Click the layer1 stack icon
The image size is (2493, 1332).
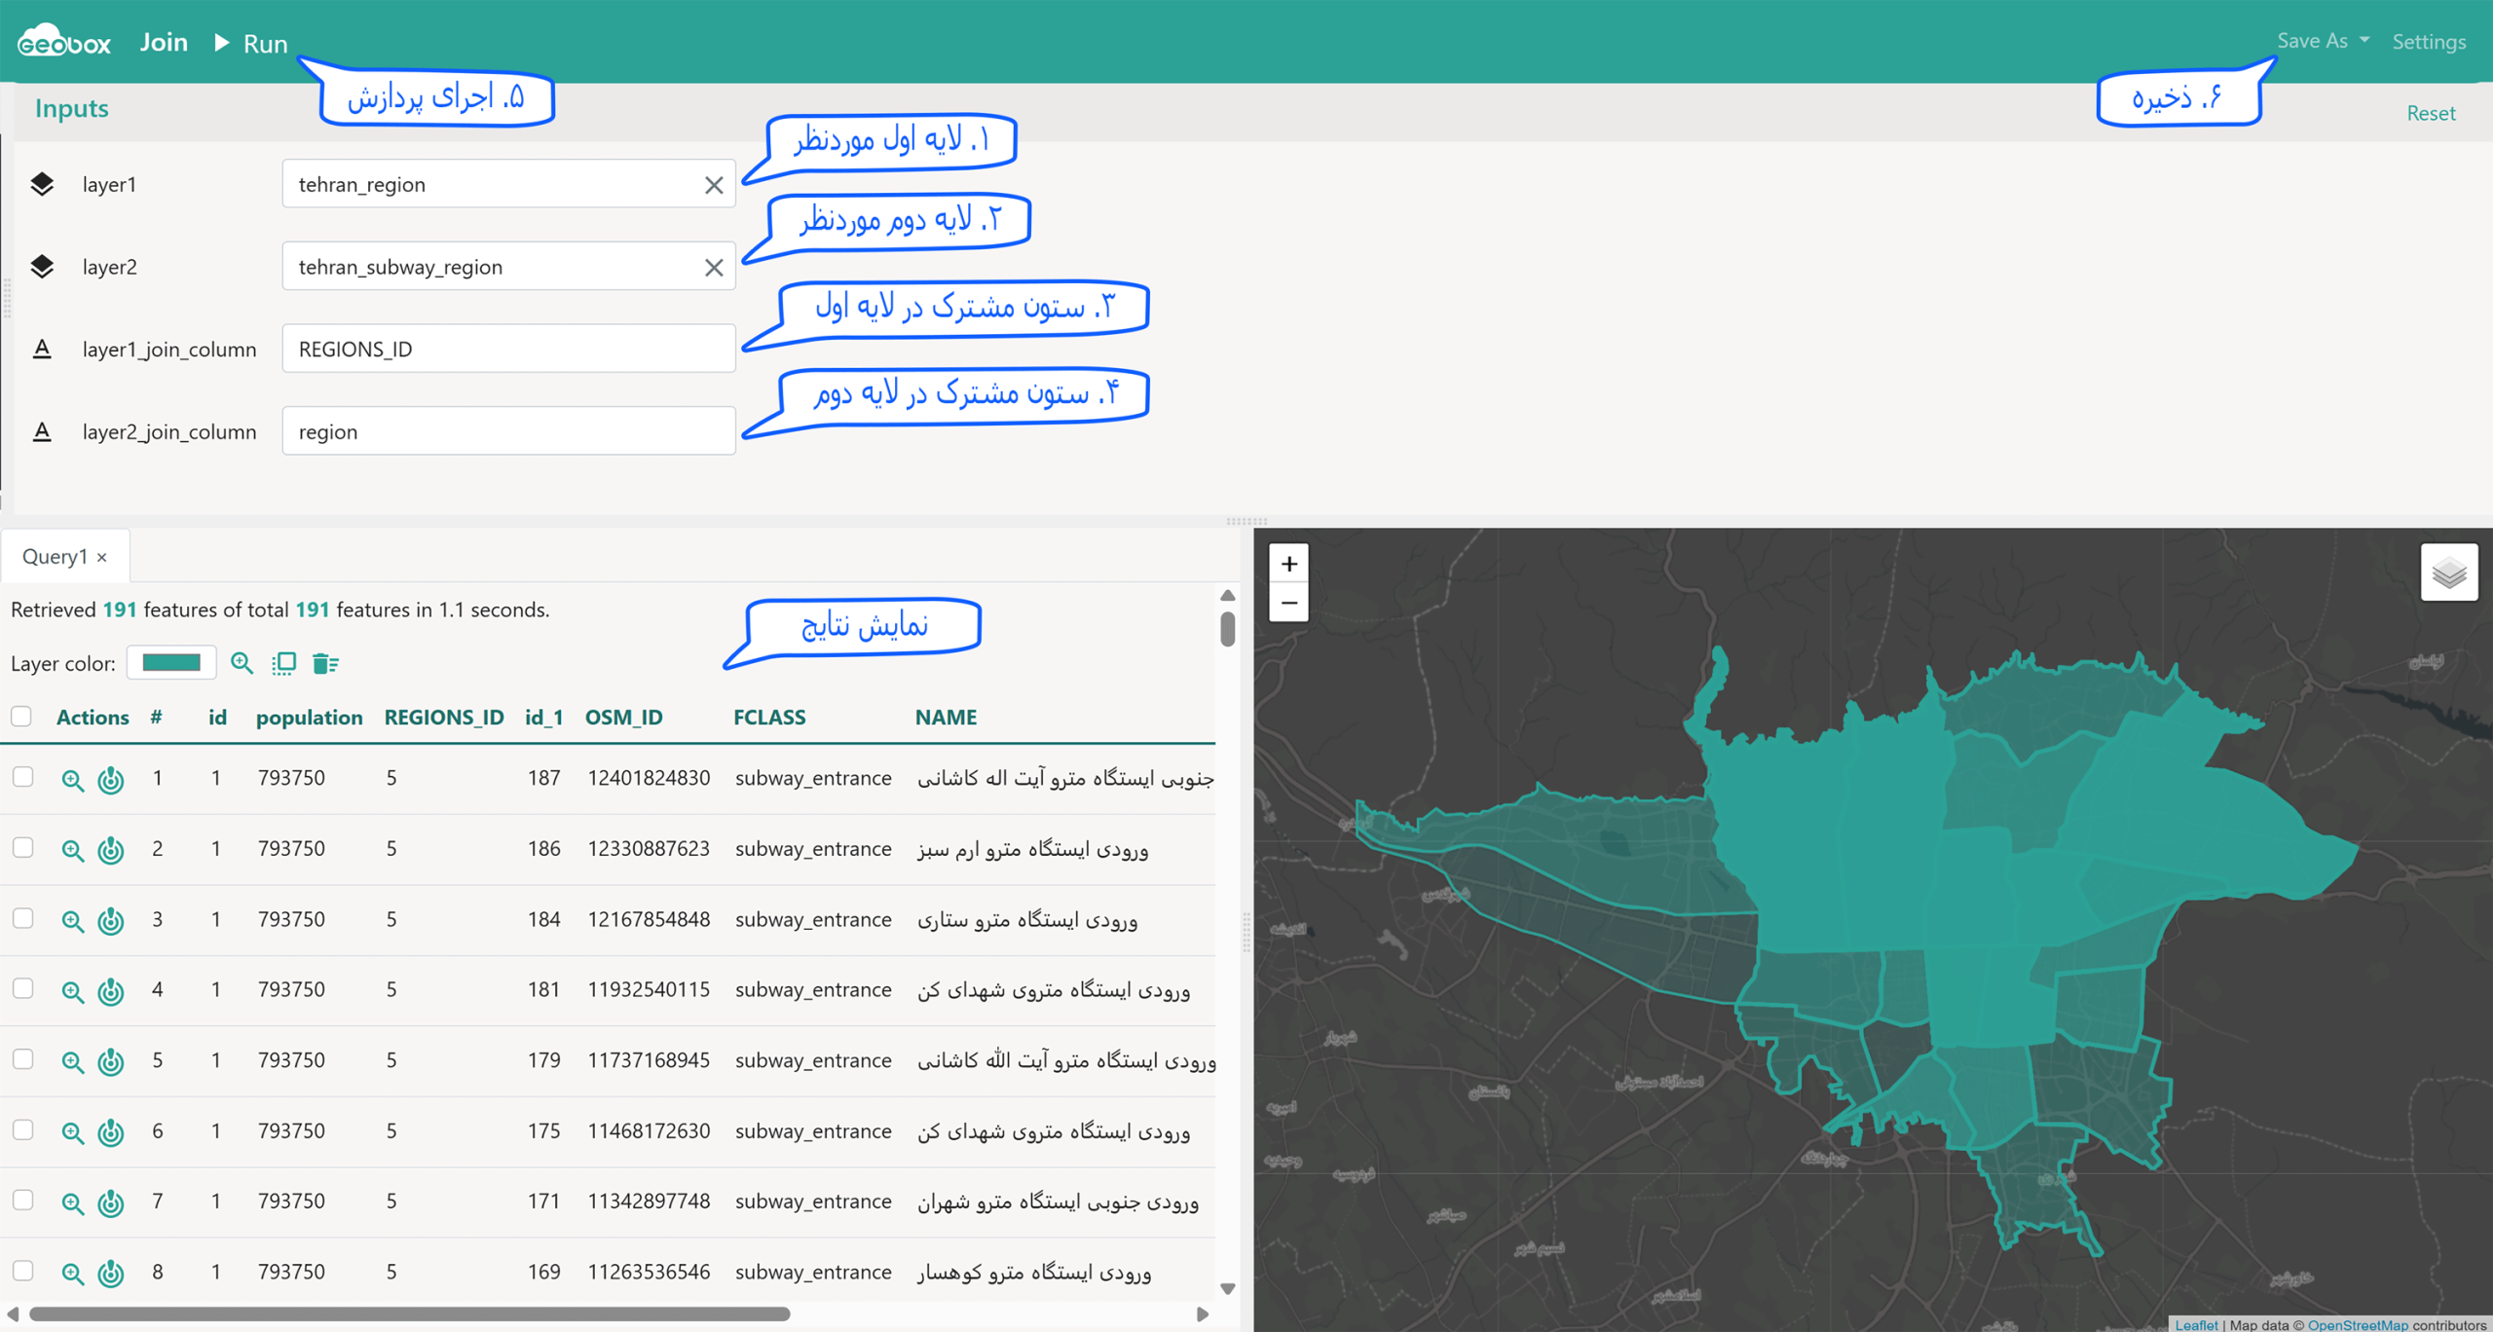42,184
